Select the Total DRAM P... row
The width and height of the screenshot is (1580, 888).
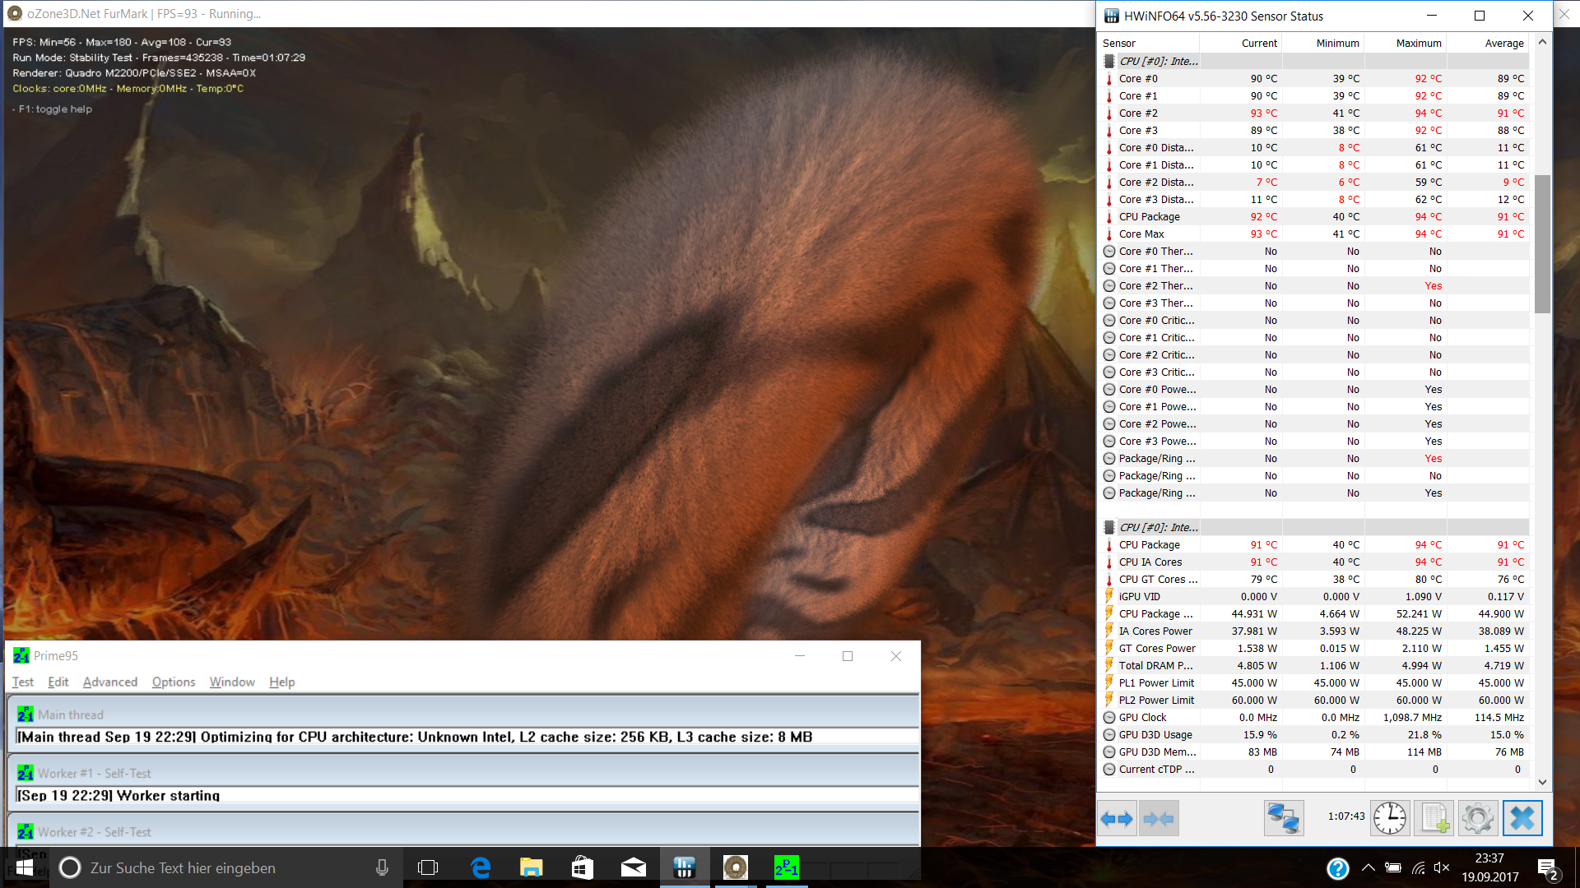click(1314, 666)
